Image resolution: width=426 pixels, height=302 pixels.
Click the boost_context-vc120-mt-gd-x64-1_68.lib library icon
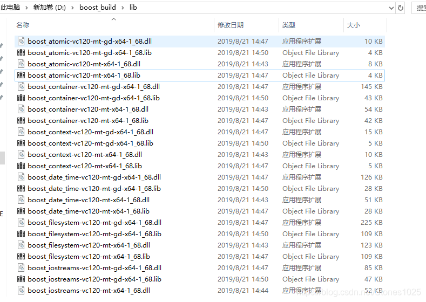click(x=21, y=143)
